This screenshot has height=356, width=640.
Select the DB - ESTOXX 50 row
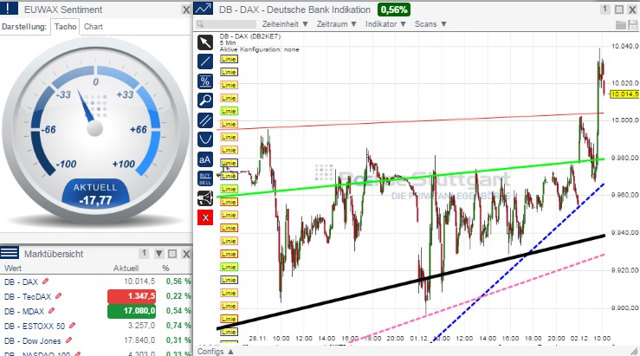96,326
